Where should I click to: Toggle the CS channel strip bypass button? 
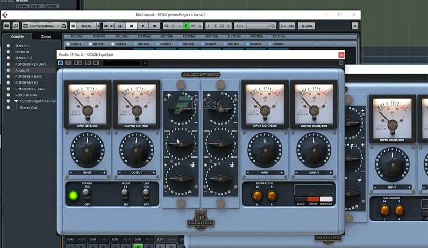coord(222,26)
